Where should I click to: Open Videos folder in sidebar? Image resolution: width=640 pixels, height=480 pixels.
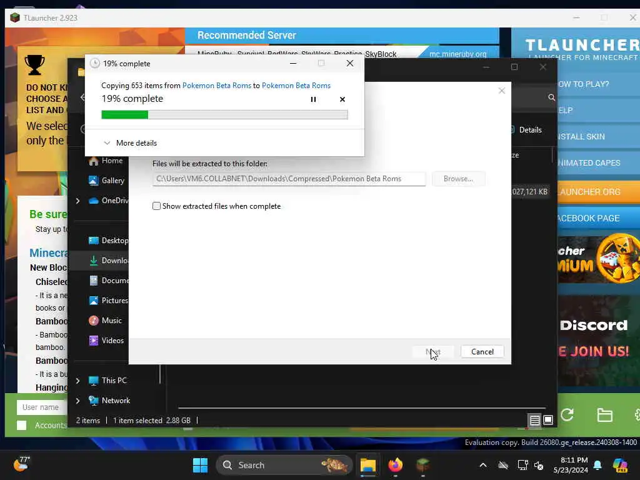point(106,341)
